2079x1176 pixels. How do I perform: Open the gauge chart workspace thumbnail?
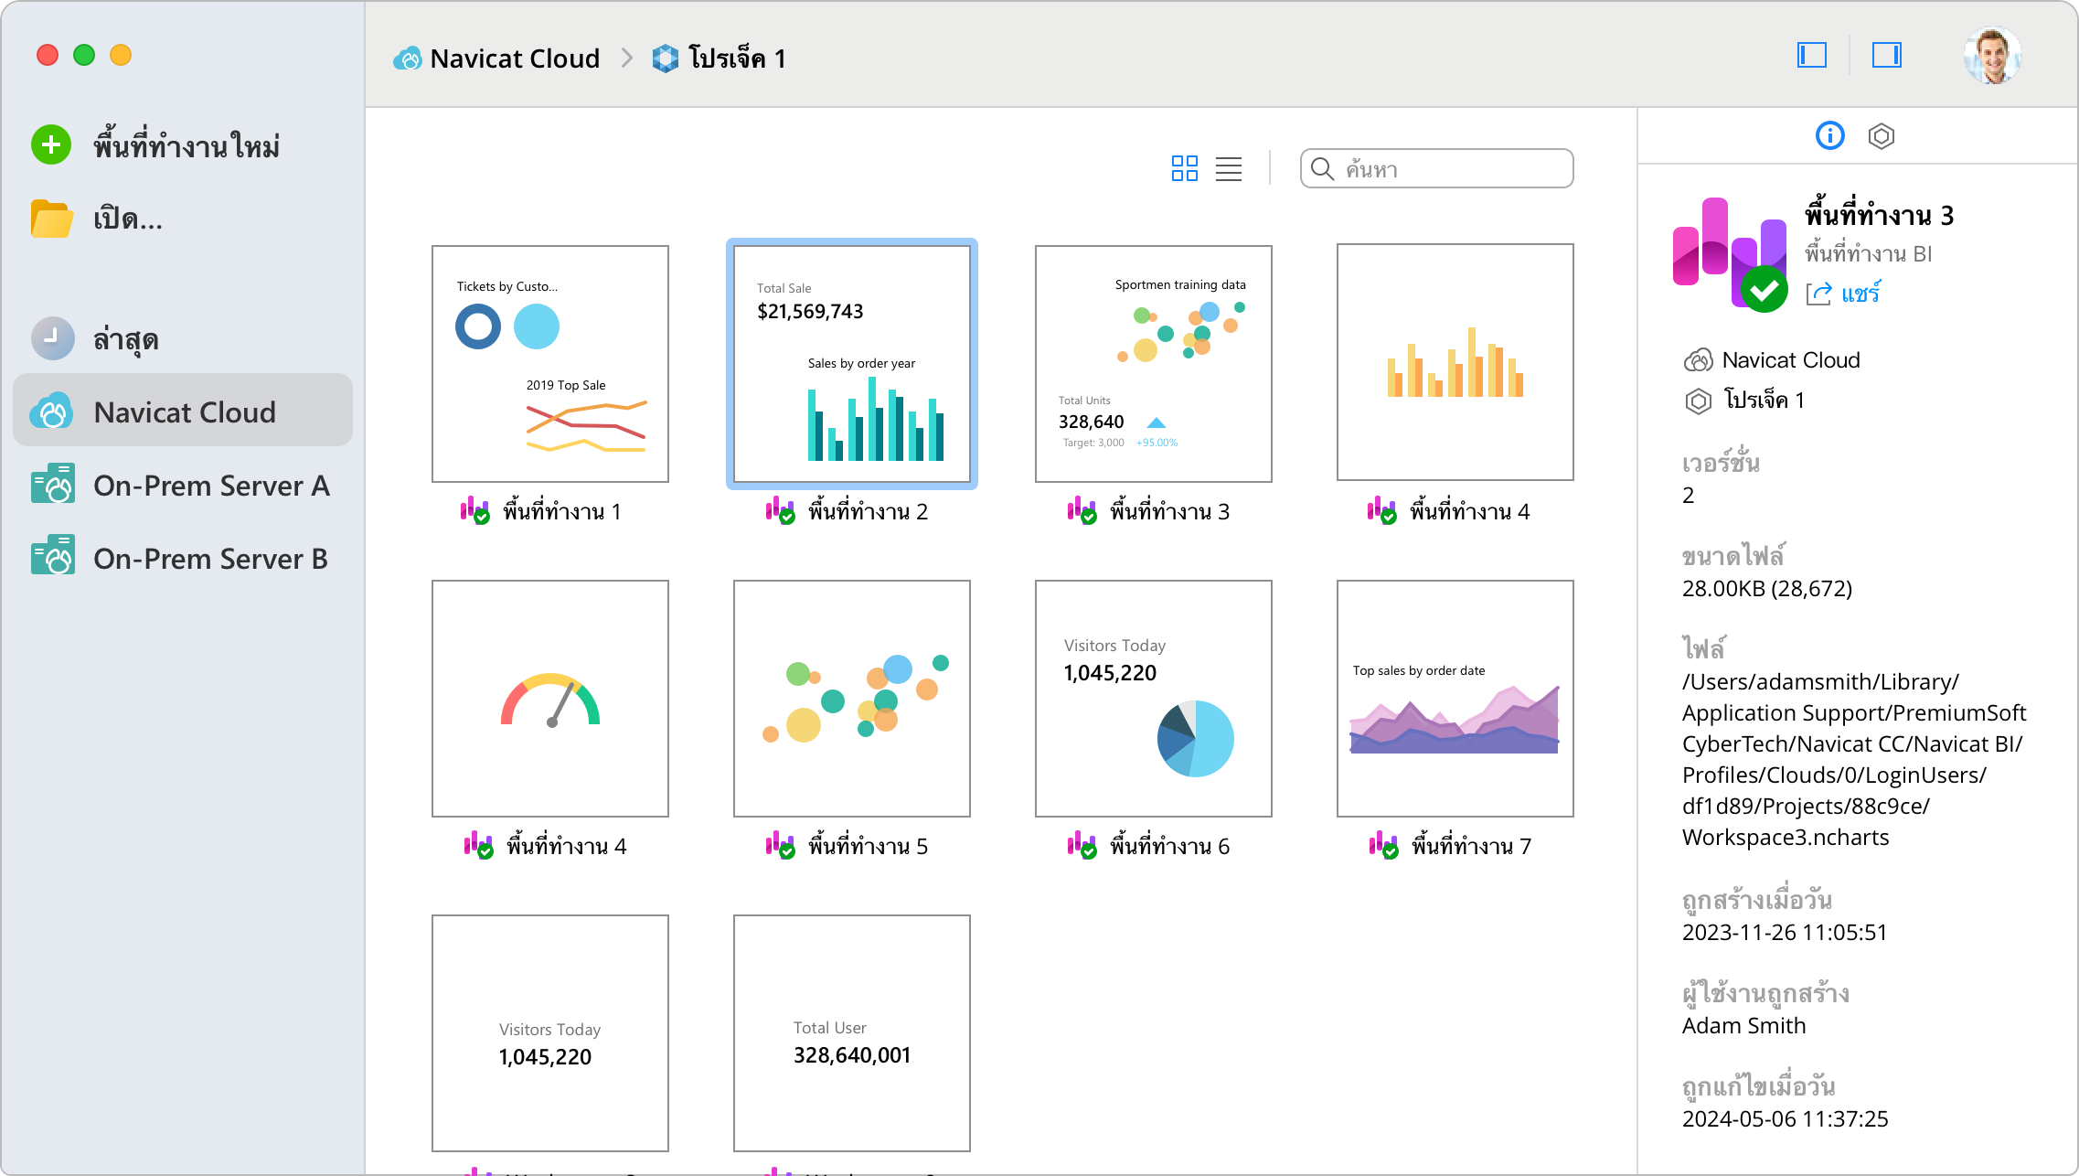(x=549, y=698)
